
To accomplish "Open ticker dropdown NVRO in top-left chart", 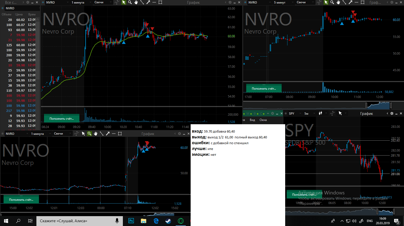I will click(x=57, y=2).
